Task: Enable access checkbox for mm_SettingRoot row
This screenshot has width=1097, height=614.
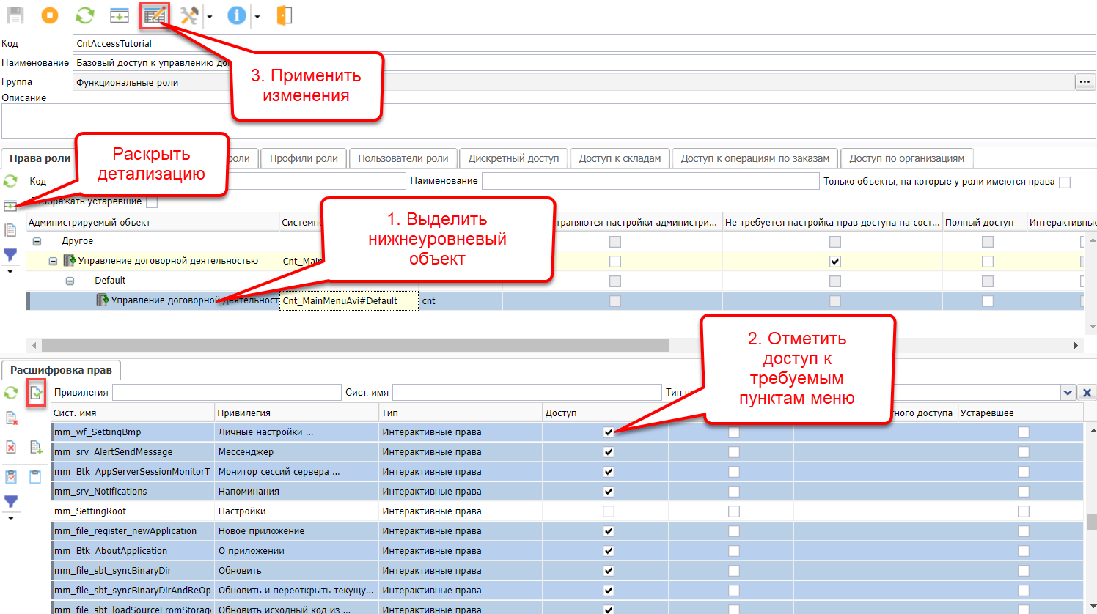Action: click(609, 511)
